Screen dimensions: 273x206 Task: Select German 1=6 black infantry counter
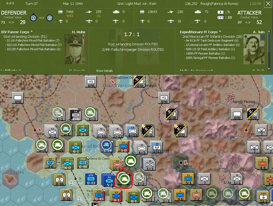[75, 115]
